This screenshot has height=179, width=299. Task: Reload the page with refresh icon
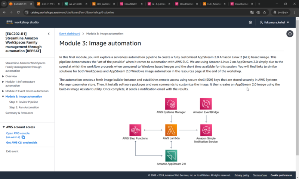(18, 12)
